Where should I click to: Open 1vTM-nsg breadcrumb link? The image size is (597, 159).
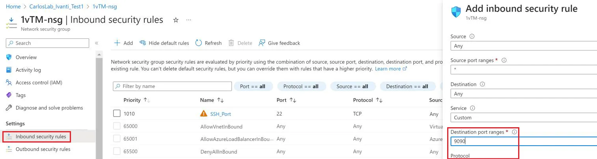click(x=104, y=7)
